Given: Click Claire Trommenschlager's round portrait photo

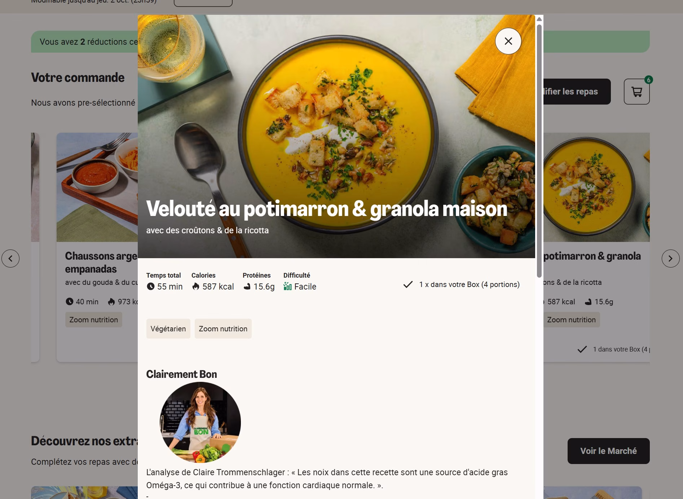Looking at the screenshot, I should pos(200,423).
